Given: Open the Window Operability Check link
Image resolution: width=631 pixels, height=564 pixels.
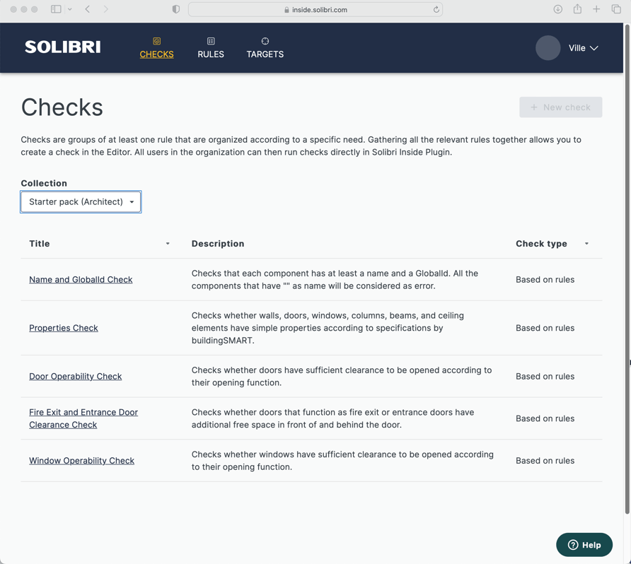Looking at the screenshot, I should tap(81, 461).
